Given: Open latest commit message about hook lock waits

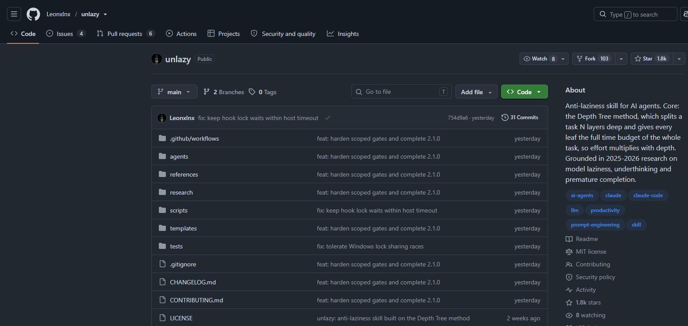Looking at the screenshot, I should point(258,118).
